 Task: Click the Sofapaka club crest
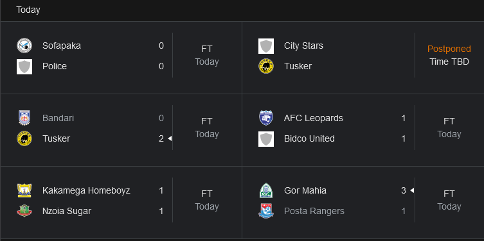[x=24, y=46]
